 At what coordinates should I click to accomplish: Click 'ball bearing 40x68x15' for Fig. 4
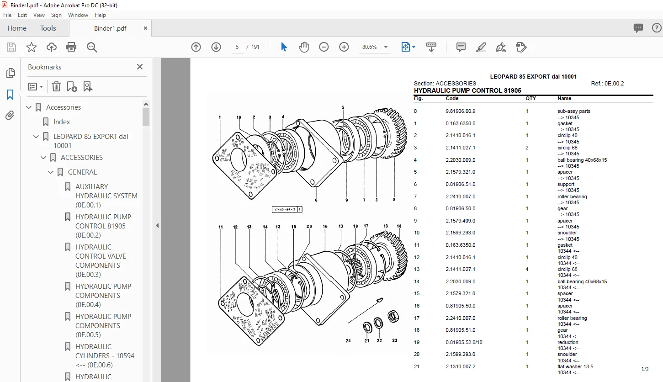582,160
